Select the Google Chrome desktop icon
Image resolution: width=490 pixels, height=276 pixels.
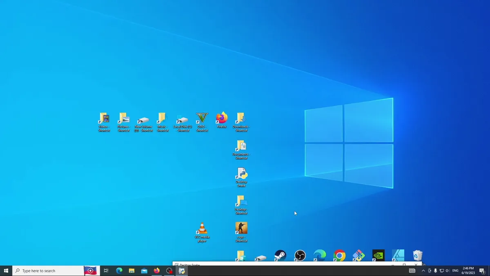pos(339,256)
